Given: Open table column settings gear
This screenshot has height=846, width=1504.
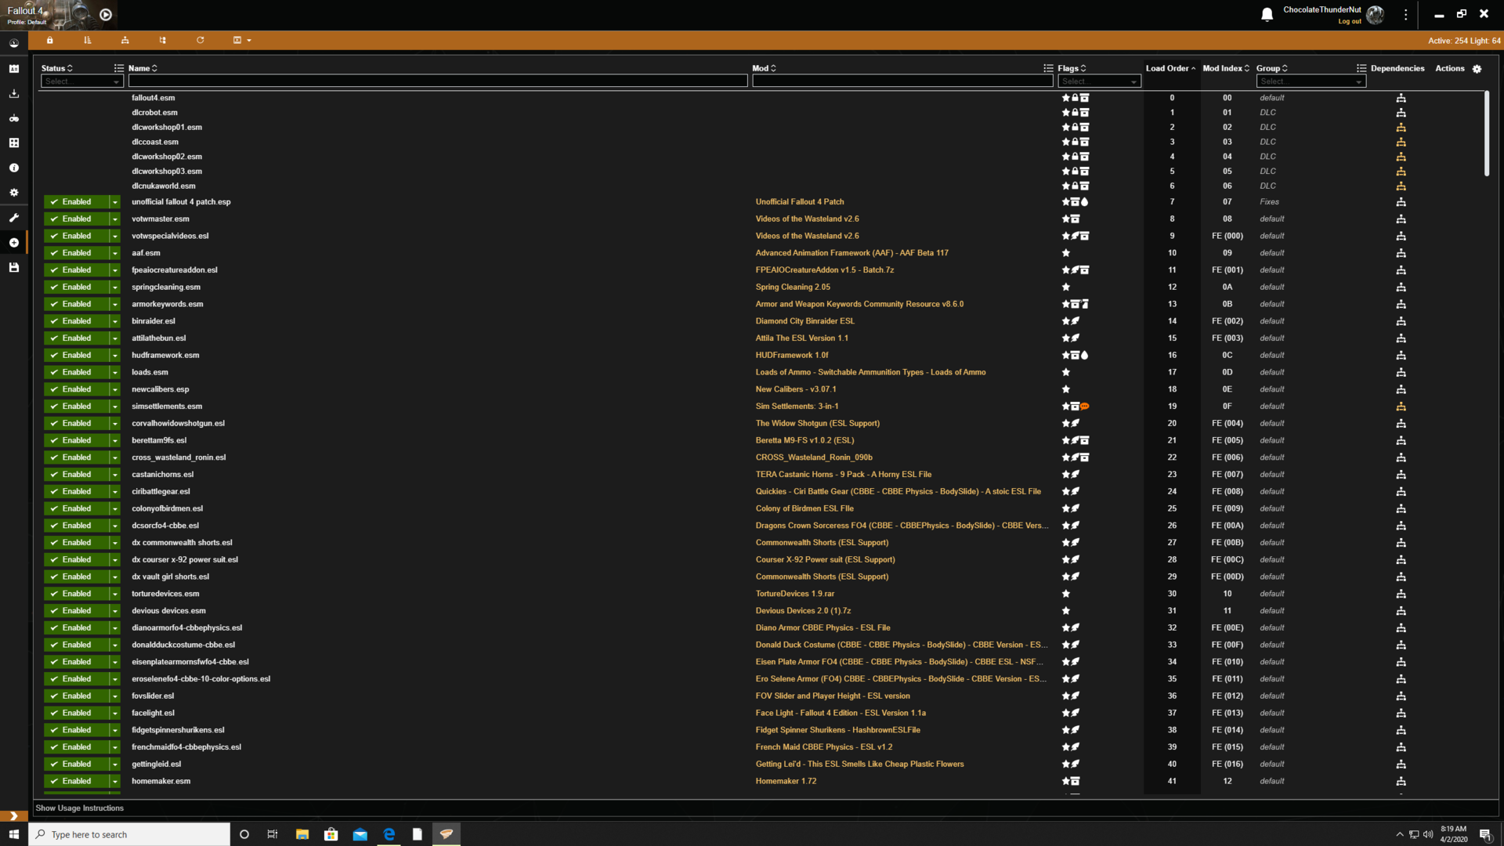Looking at the screenshot, I should (x=1477, y=69).
